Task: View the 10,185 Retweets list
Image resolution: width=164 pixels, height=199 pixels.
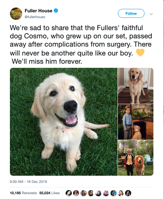Action: (x=23, y=193)
